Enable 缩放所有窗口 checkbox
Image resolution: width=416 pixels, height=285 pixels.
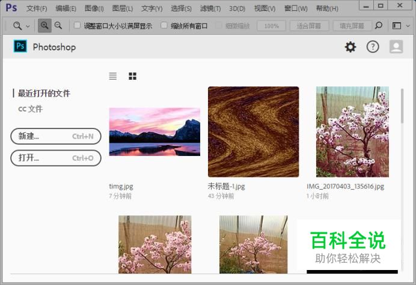164,25
